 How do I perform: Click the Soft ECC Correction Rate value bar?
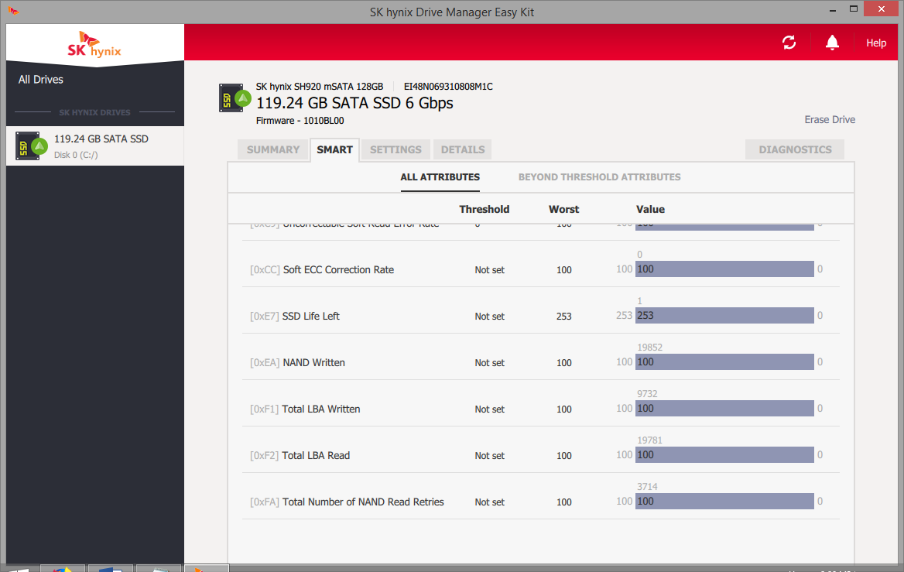pos(724,269)
